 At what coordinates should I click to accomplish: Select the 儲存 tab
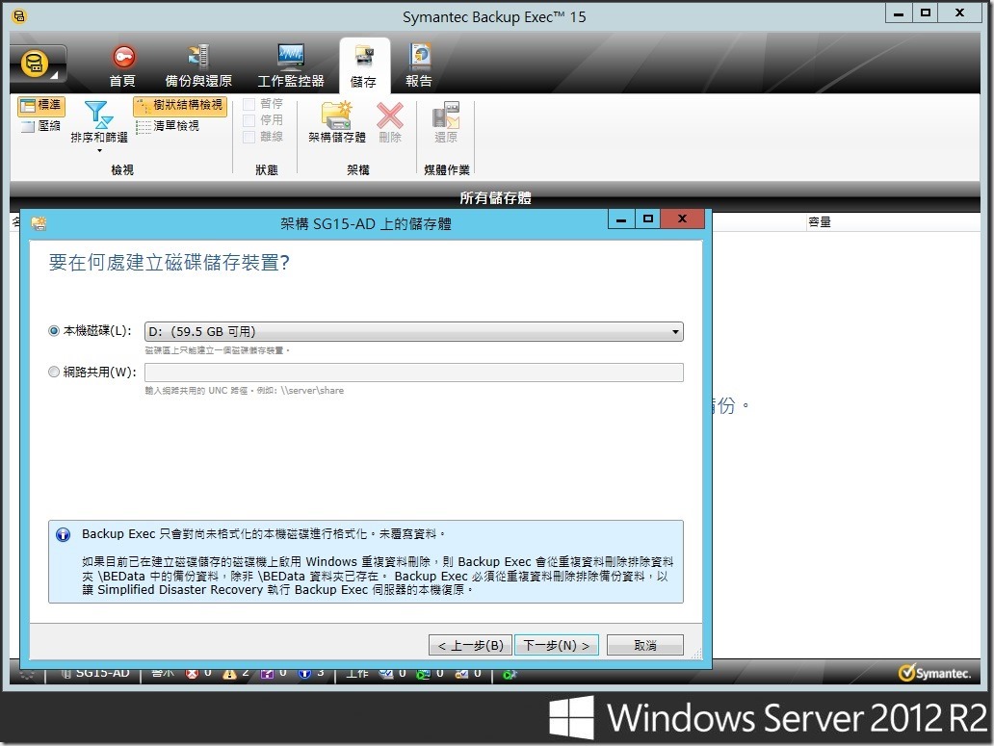coord(364,66)
